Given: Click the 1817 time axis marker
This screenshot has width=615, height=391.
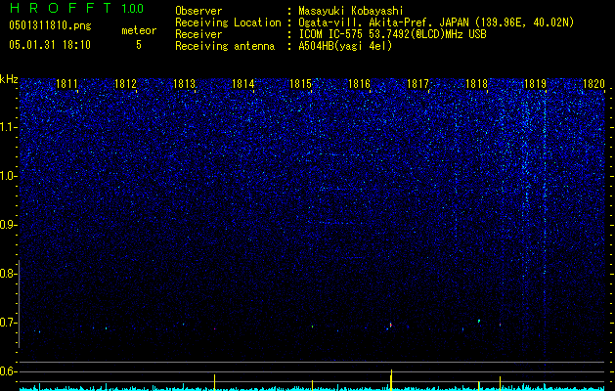Looking at the screenshot, I should 417,84.
